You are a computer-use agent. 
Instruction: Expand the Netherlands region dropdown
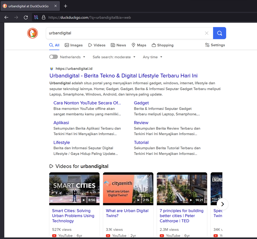coord(73,57)
